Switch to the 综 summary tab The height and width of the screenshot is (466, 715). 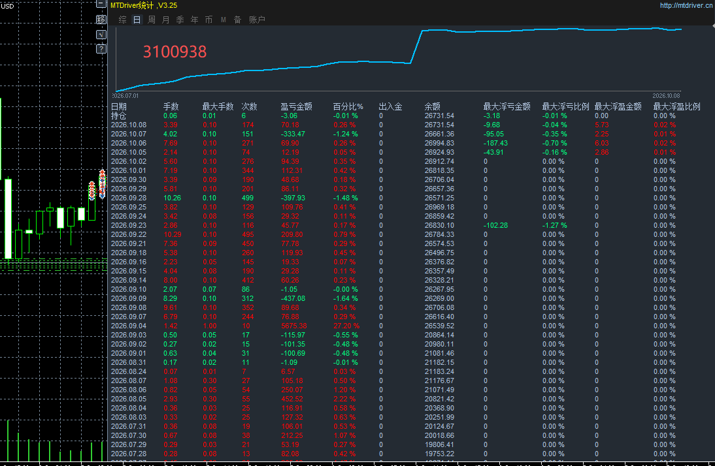(123, 20)
